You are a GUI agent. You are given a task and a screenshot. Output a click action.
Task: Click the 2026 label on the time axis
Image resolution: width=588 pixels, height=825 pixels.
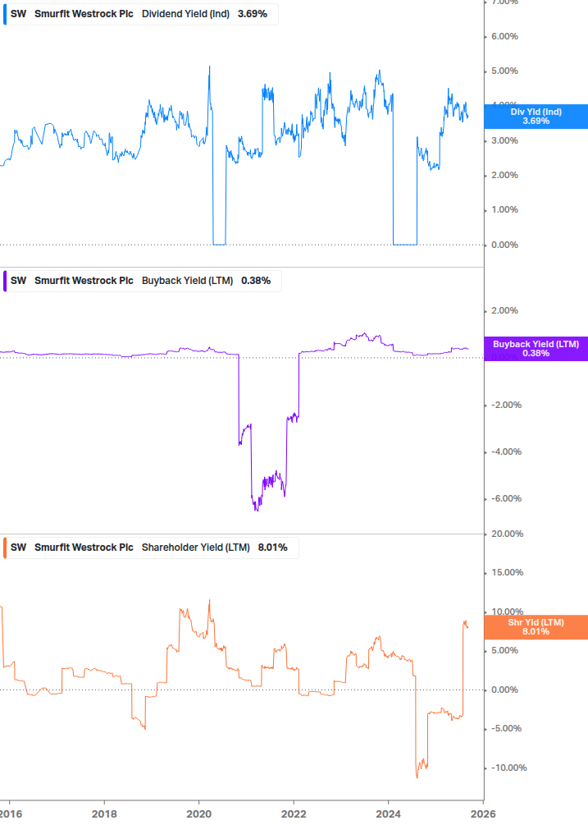click(x=483, y=814)
